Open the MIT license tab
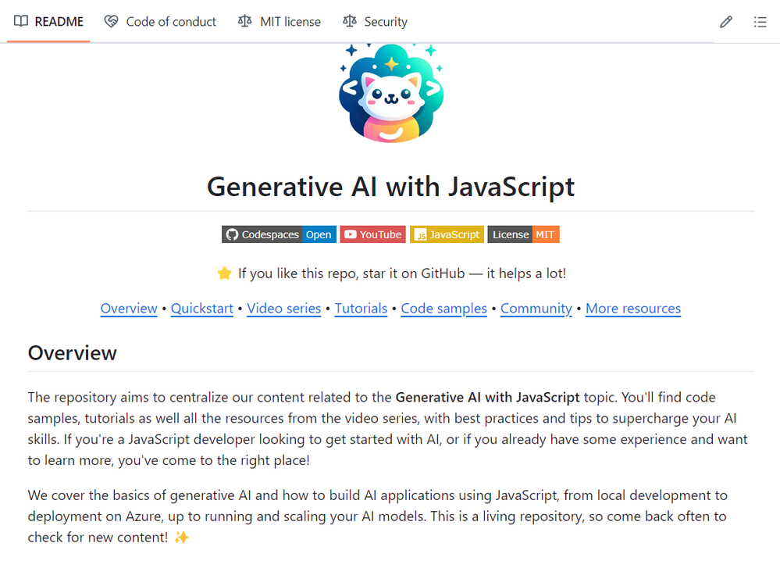 280,22
